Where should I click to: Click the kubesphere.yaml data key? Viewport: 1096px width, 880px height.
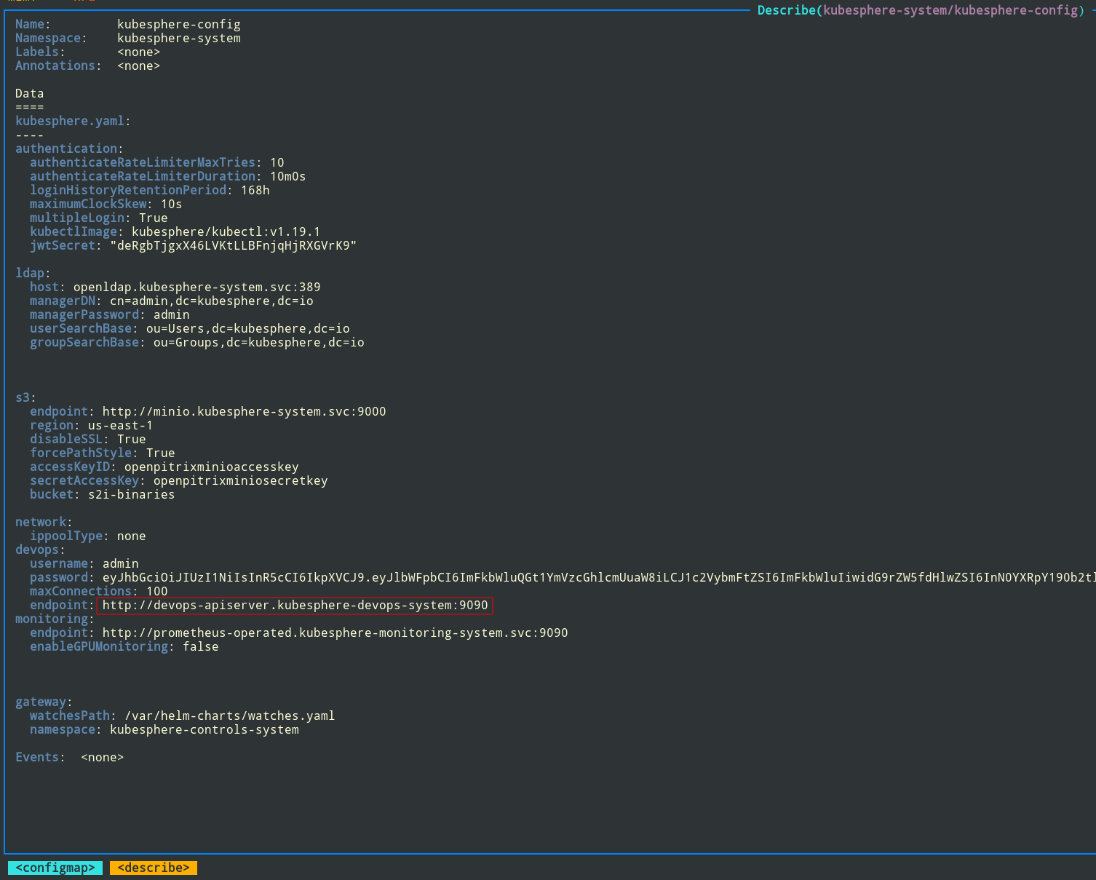[70, 121]
